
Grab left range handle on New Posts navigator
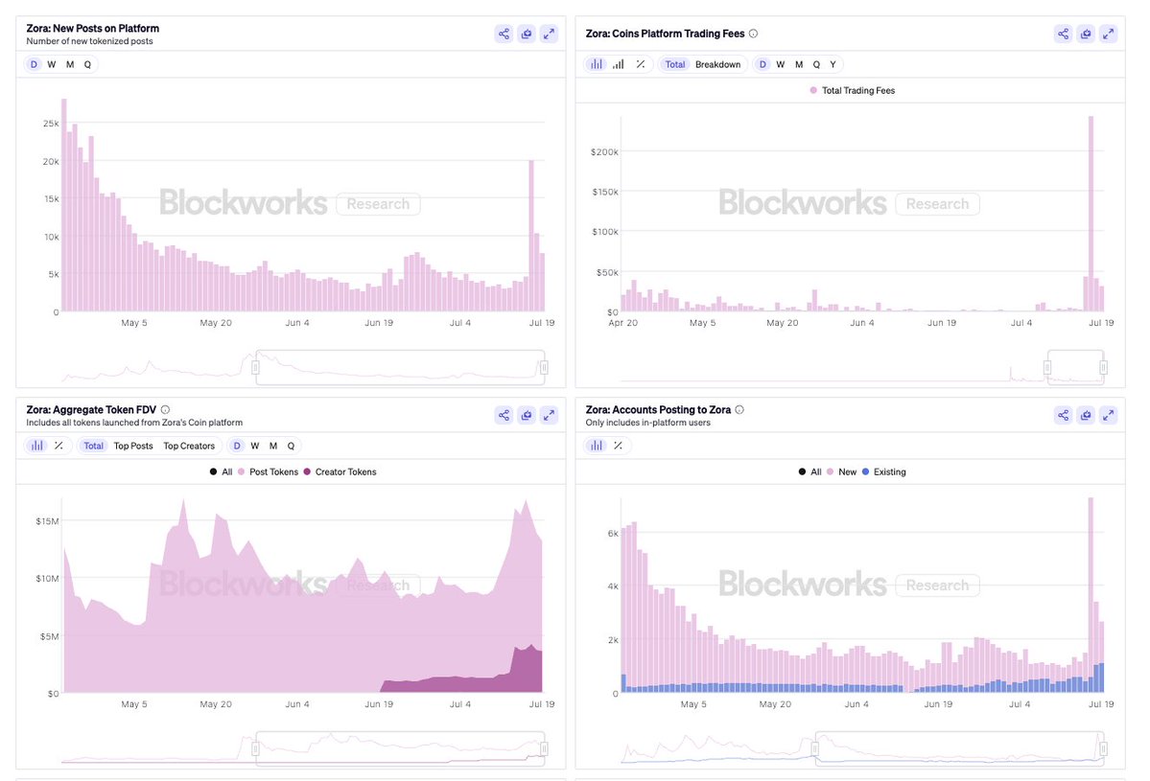255,367
